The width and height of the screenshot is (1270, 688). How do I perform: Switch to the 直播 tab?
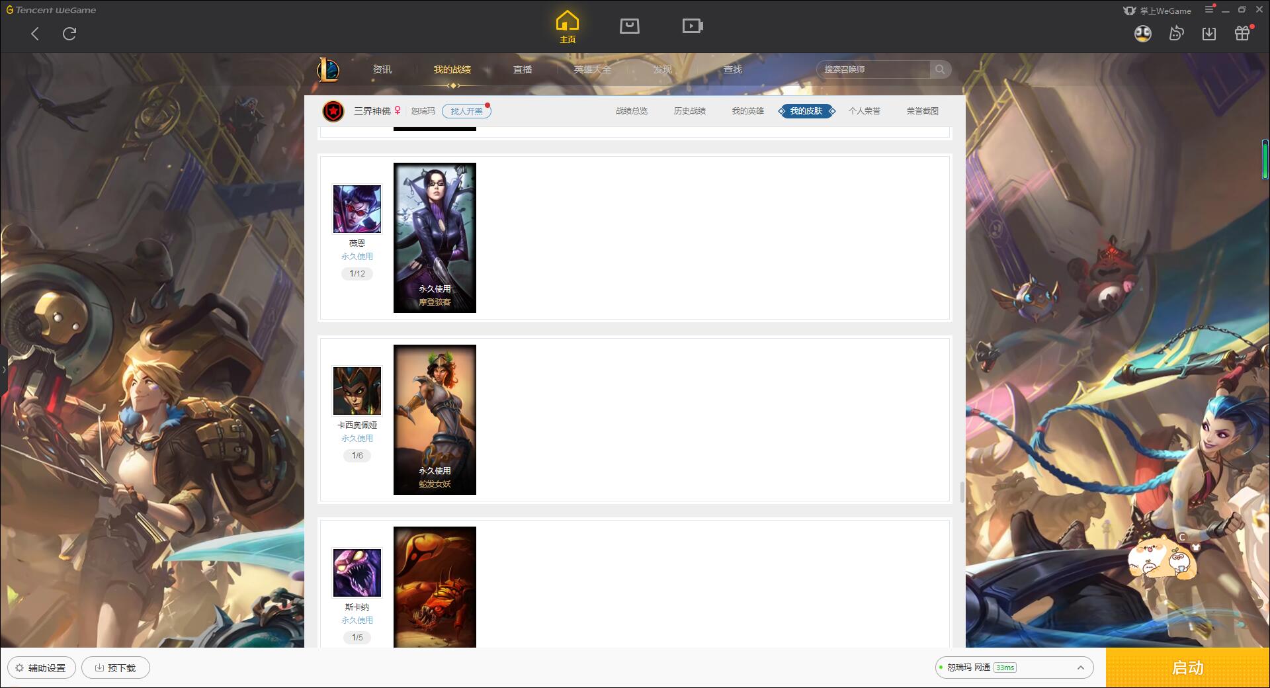(x=523, y=69)
